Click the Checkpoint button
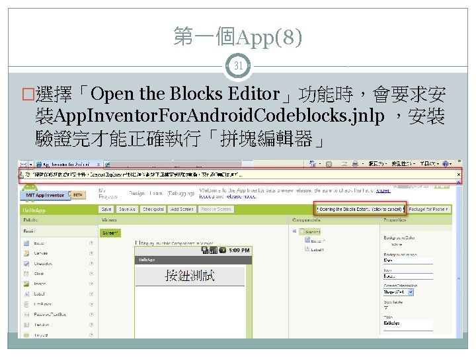Viewport: 476px width, 357px height. click(x=153, y=209)
